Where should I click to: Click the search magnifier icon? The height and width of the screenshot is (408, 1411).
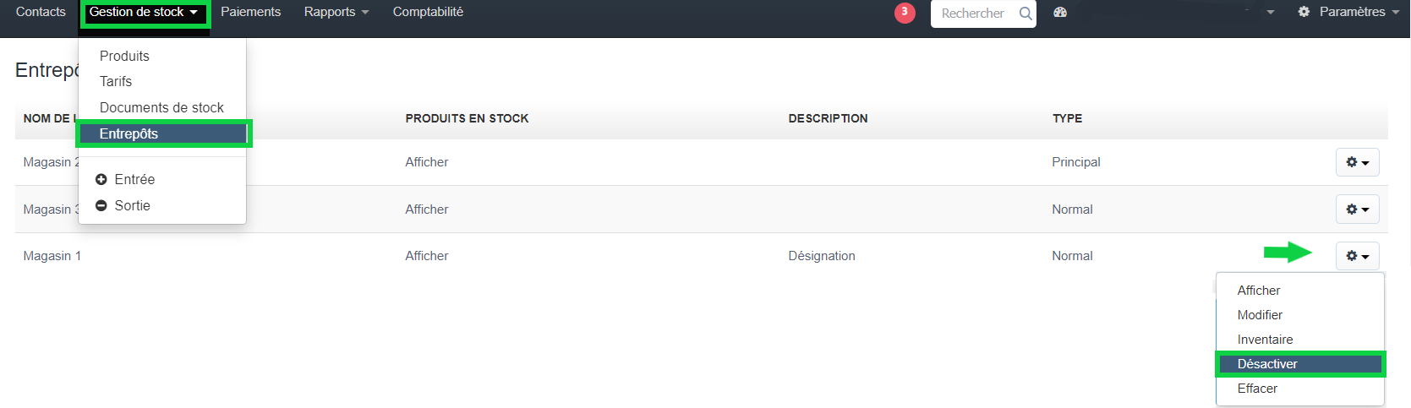tap(1025, 14)
